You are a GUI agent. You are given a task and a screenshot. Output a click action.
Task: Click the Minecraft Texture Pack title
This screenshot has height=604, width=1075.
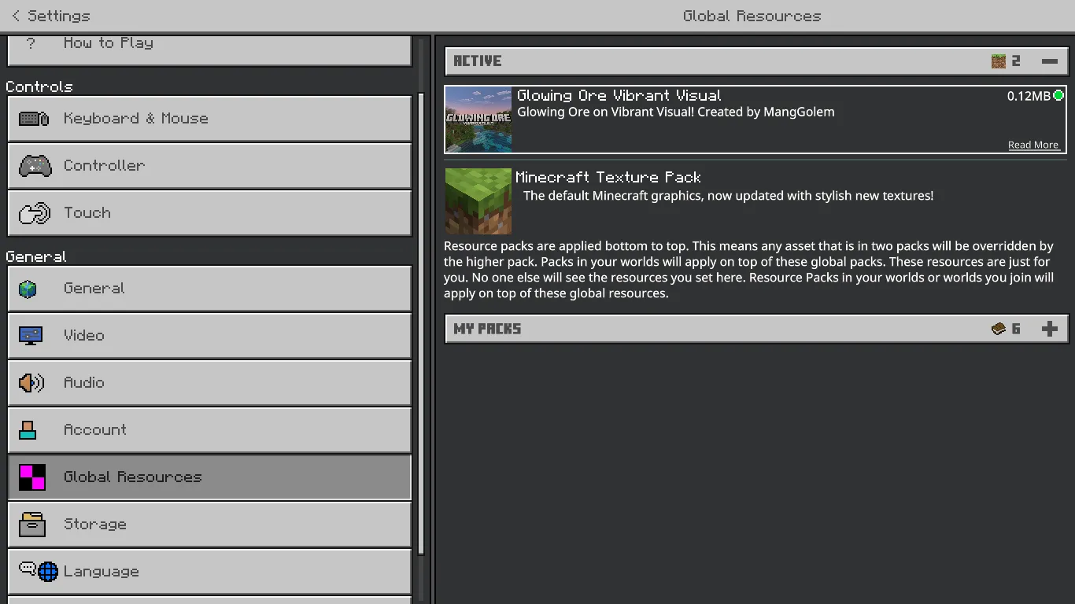pyautogui.click(x=608, y=178)
